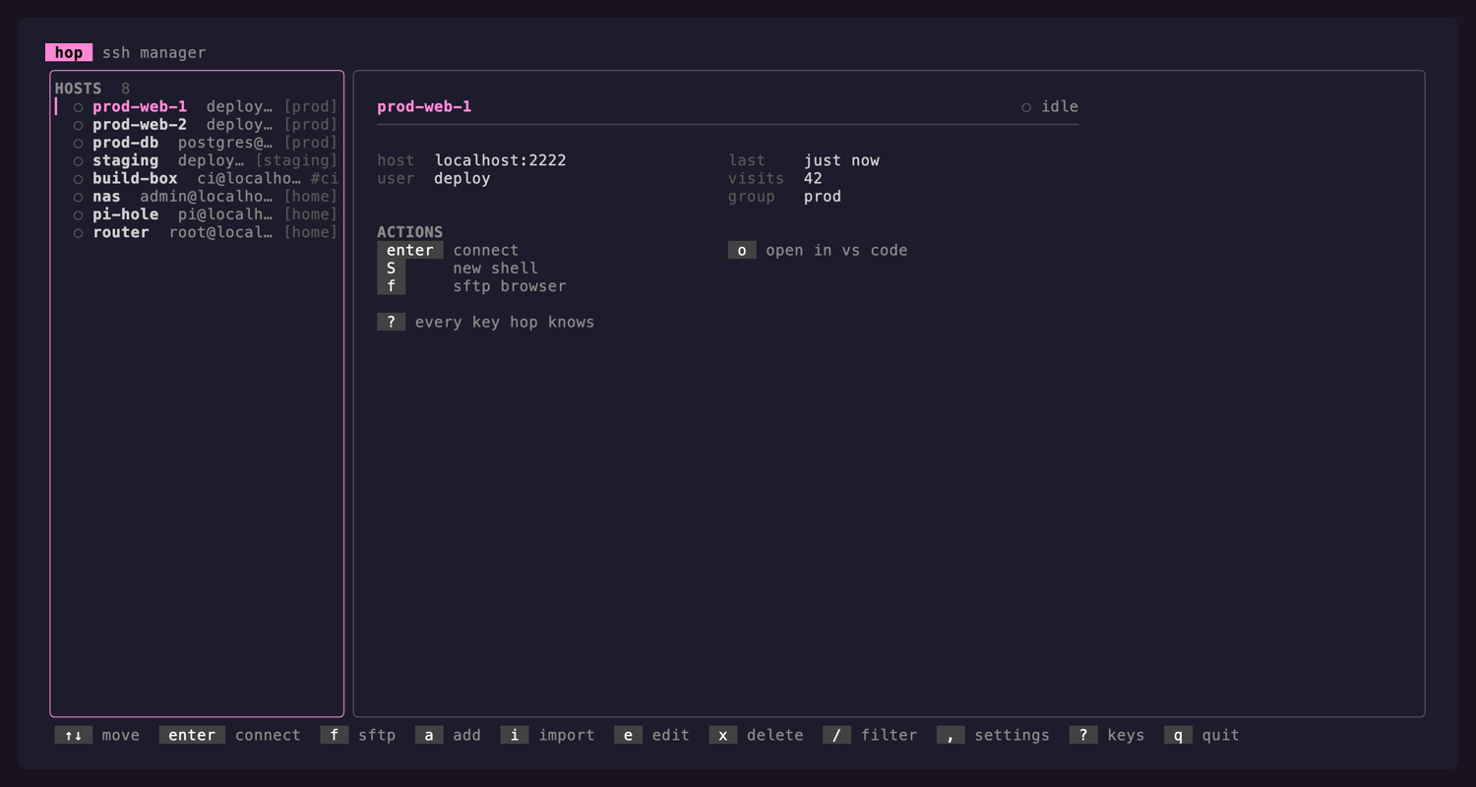Click the [prod] tag on prod-db row
The width and height of the screenshot is (1476, 787).
[311, 143]
